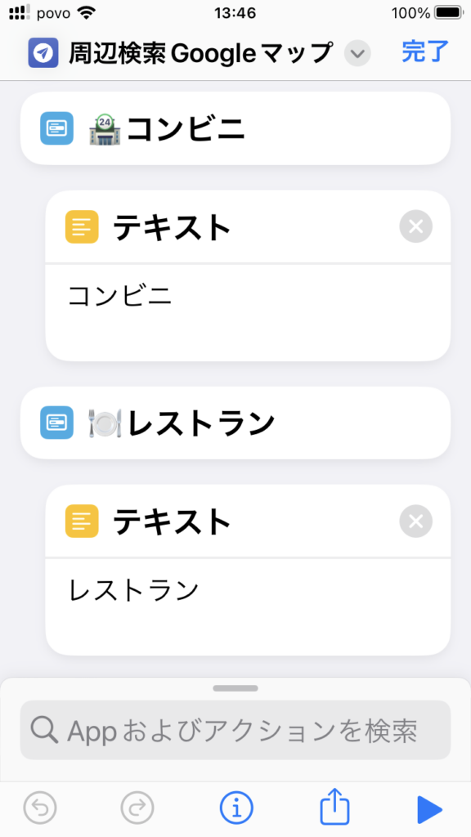This screenshot has height=837, width=471.
Task: Select the コンビニ menu item icon
Action: click(56, 128)
